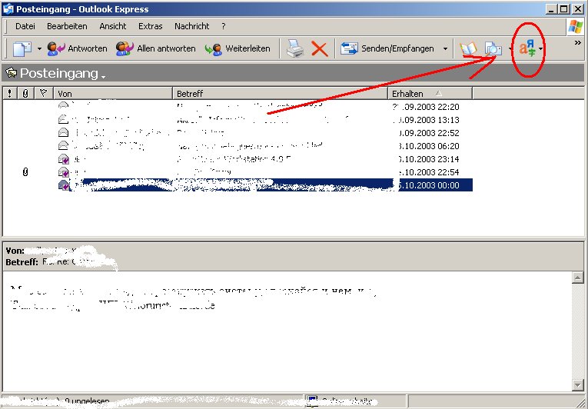Viewport: 588px width, 409px height.
Task: Click the find/search magnifier icon
Action: (x=493, y=48)
